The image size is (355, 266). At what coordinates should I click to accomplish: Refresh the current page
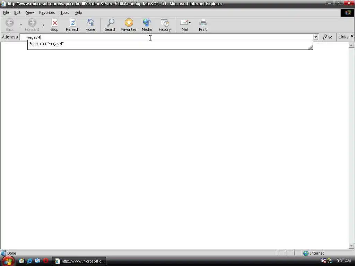pyautogui.click(x=72, y=25)
